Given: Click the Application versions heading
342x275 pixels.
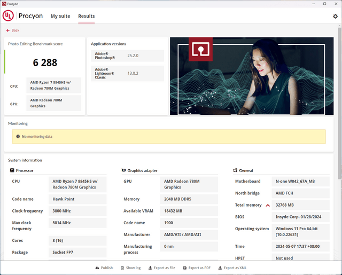Looking at the screenshot, I should point(108,44).
